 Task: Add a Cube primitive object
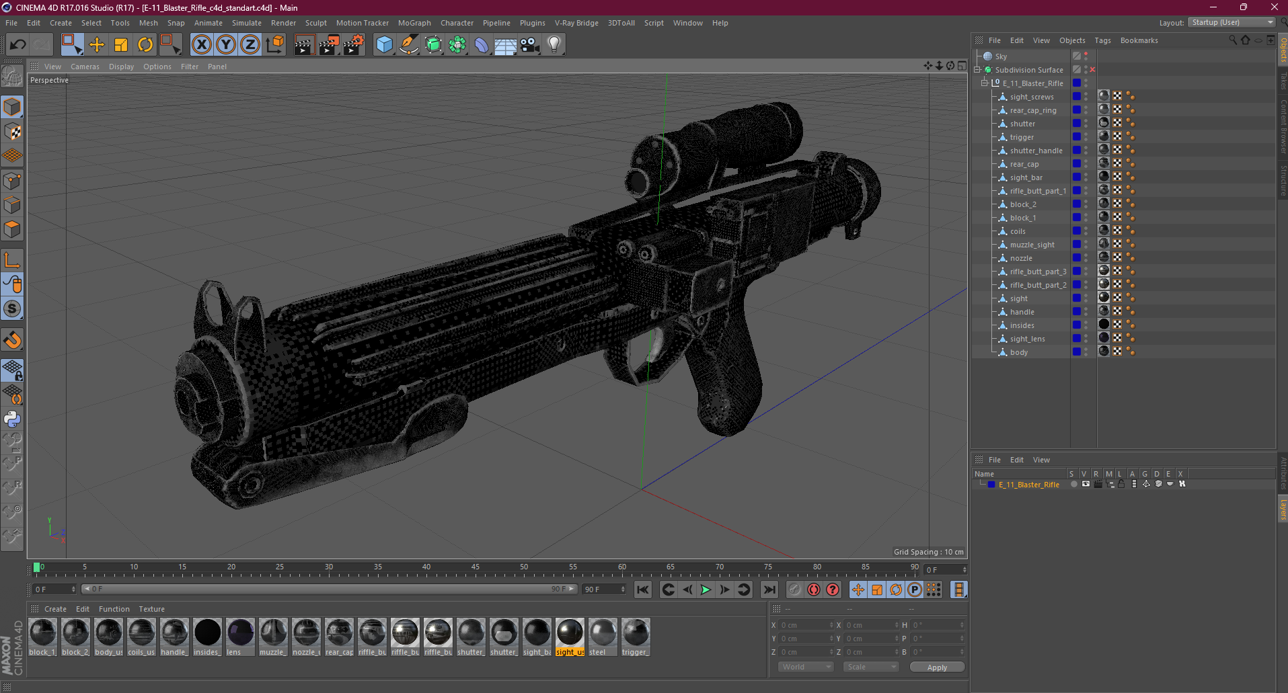[x=384, y=45]
